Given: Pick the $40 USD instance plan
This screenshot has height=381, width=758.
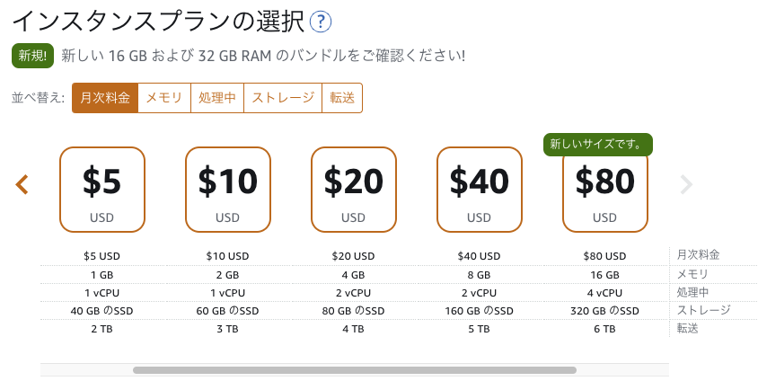Looking at the screenshot, I should pyautogui.click(x=480, y=190).
